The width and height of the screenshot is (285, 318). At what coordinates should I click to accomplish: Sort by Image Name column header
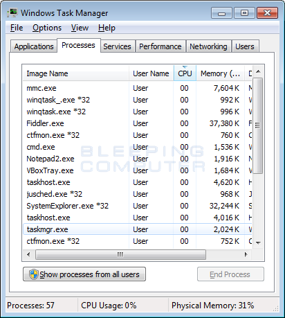click(x=76, y=73)
